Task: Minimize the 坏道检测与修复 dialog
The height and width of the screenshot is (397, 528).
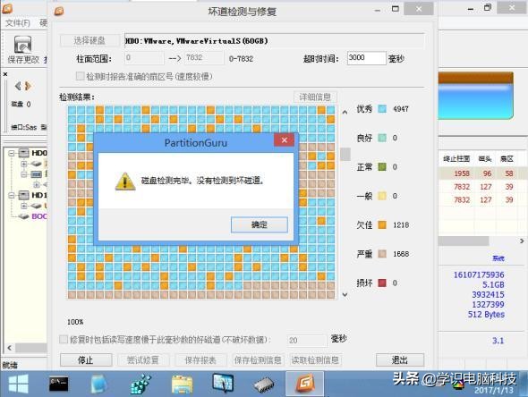Action: point(378,11)
